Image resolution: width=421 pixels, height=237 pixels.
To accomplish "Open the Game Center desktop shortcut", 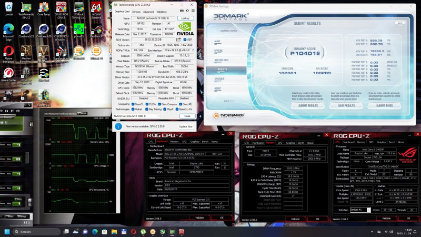I will [8, 75].
